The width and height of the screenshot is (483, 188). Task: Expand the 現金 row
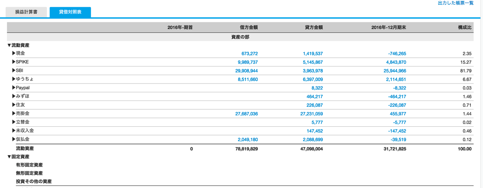coord(14,53)
